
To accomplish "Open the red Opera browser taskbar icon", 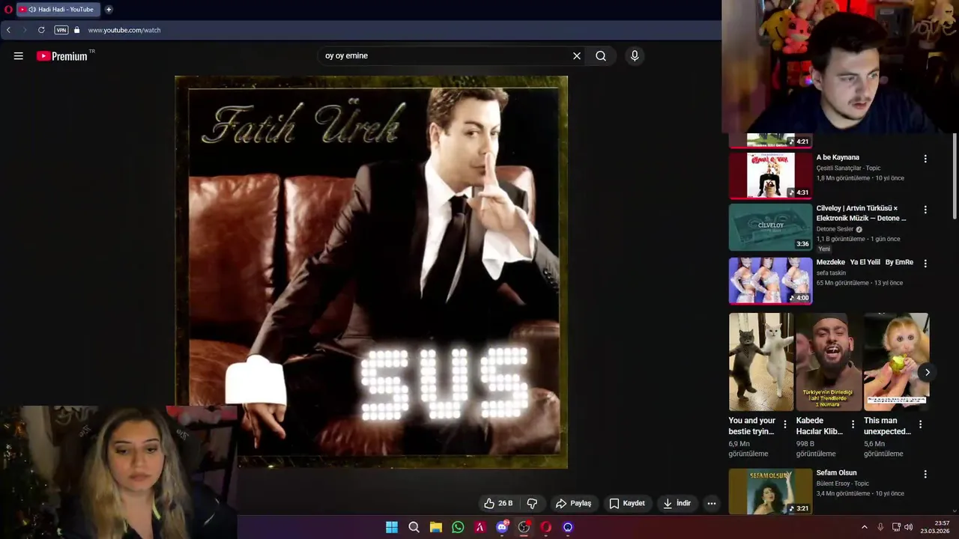I will click(546, 527).
